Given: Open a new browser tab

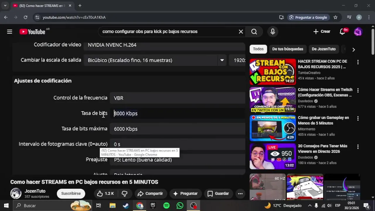Looking at the screenshot, I should [x=80, y=6].
